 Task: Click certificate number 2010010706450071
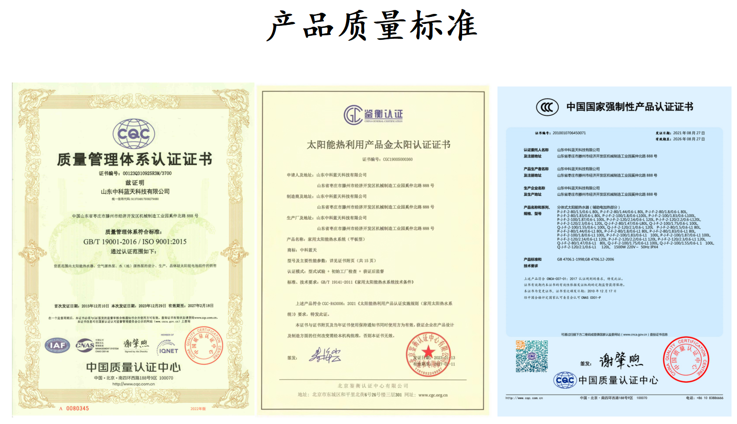tap(569, 133)
